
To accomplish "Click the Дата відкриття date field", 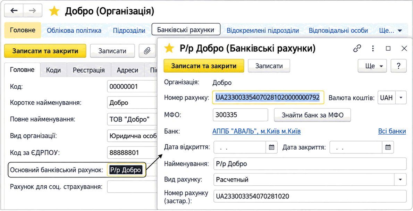I will [x=240, y=147].
